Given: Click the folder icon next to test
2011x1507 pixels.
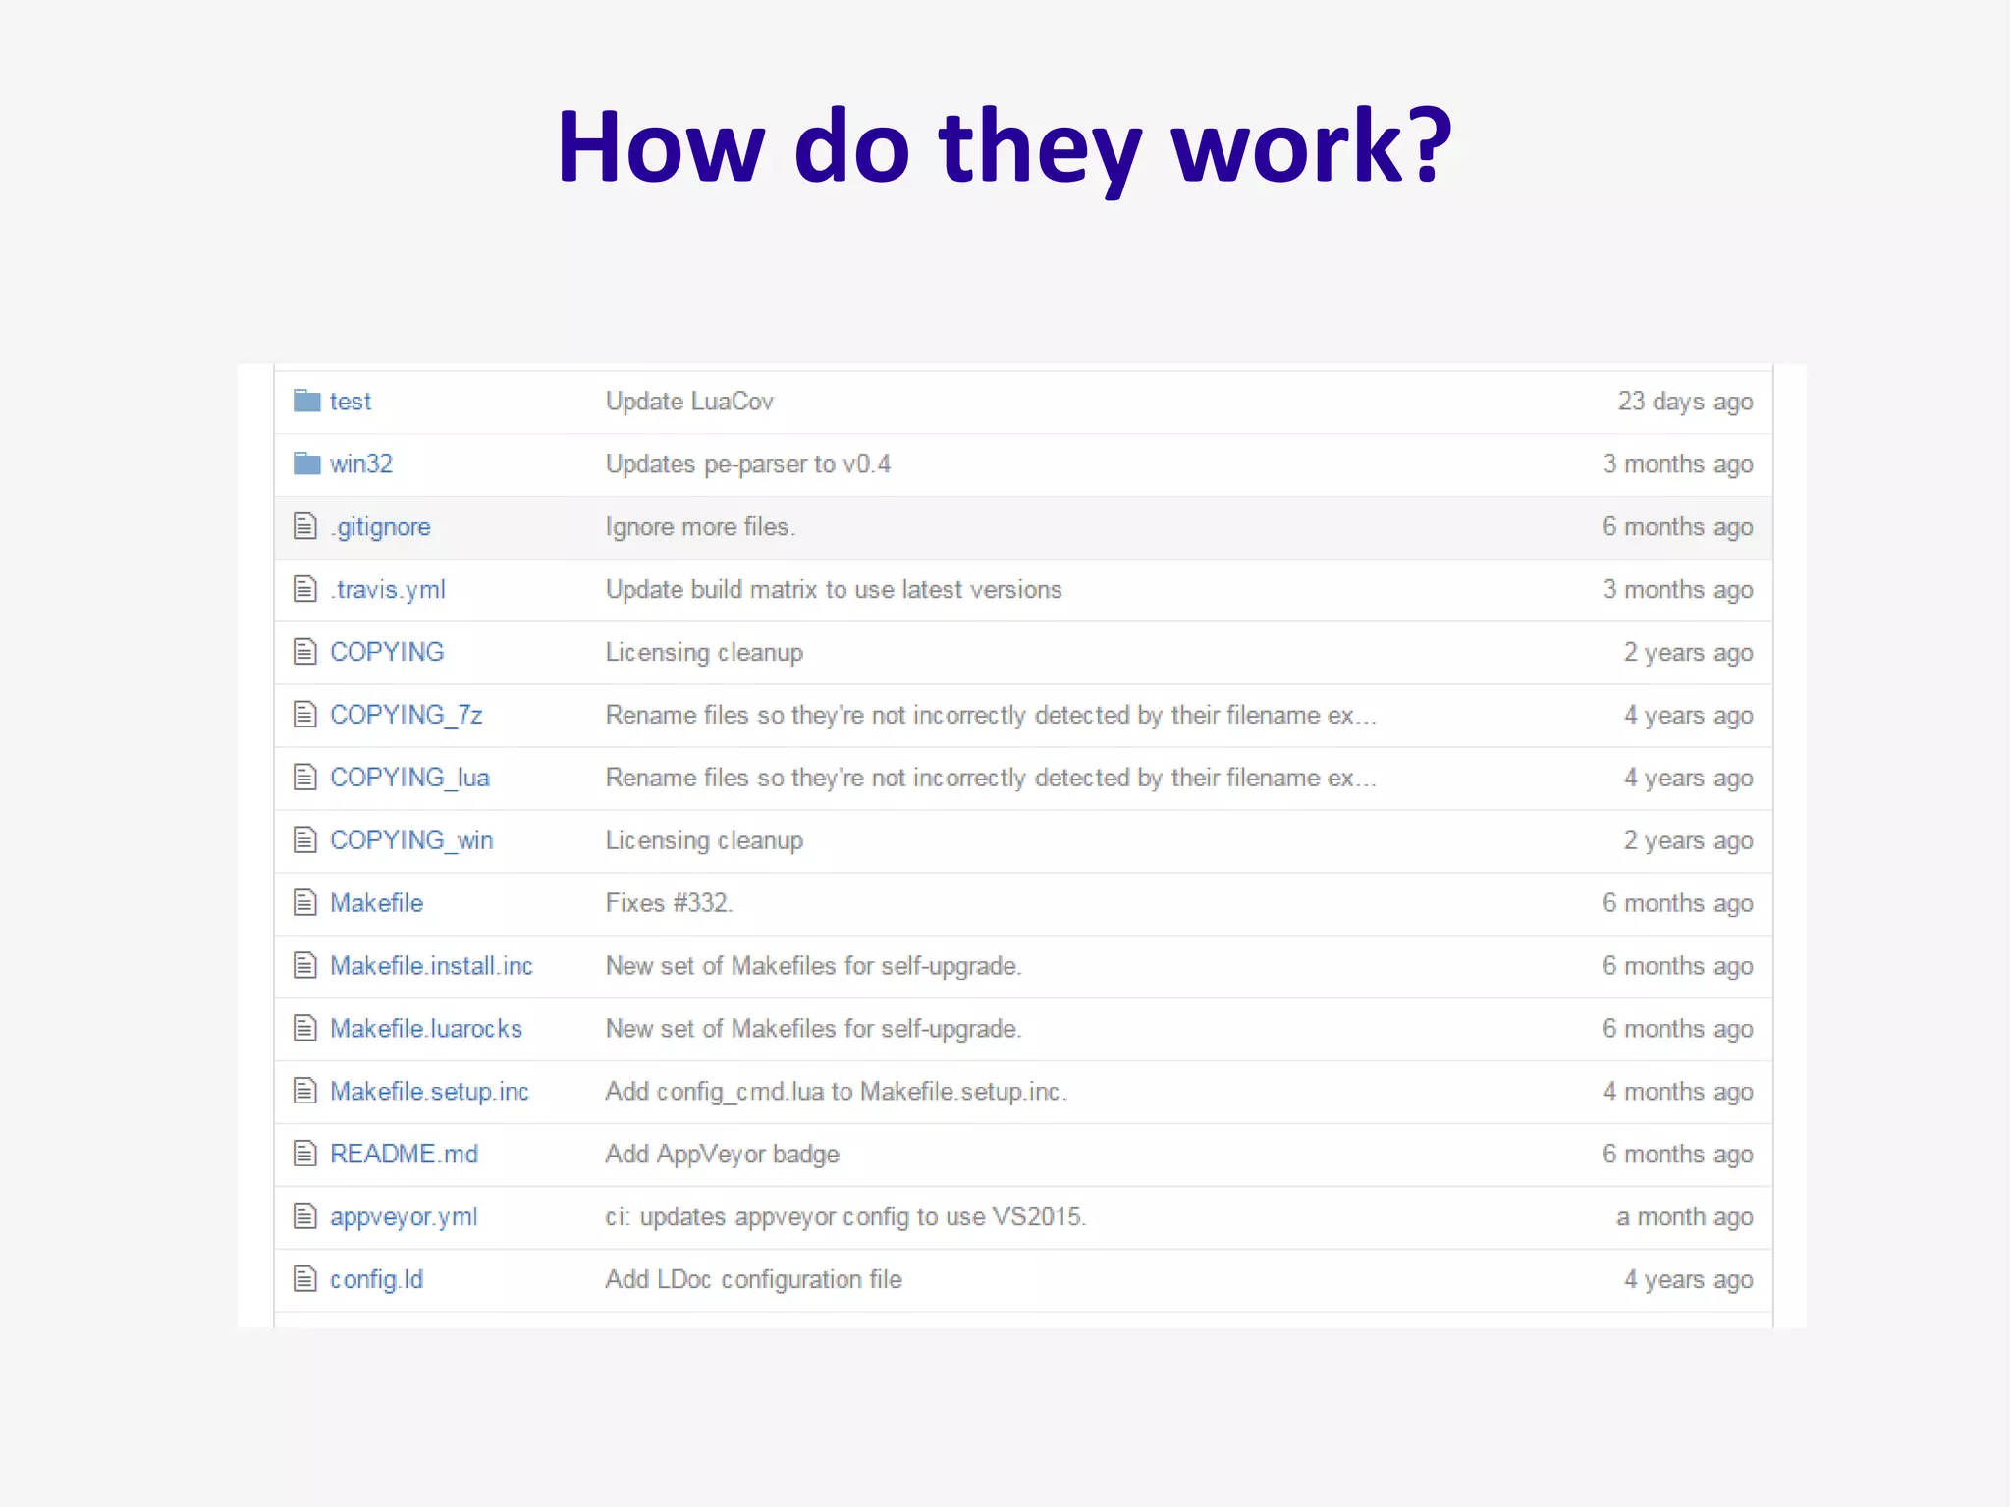Looking at the screenshot, I should pyautogui.click(x=306, y=401).
